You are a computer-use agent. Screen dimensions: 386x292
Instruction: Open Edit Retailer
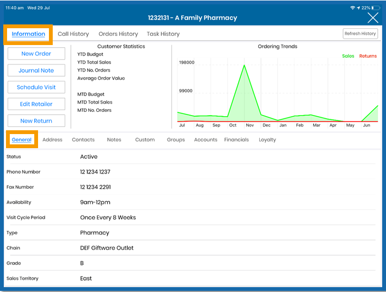pos(36,104)
